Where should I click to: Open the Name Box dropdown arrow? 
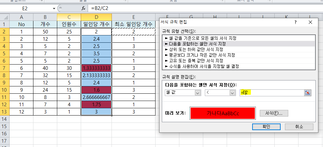tap(54, 9)
